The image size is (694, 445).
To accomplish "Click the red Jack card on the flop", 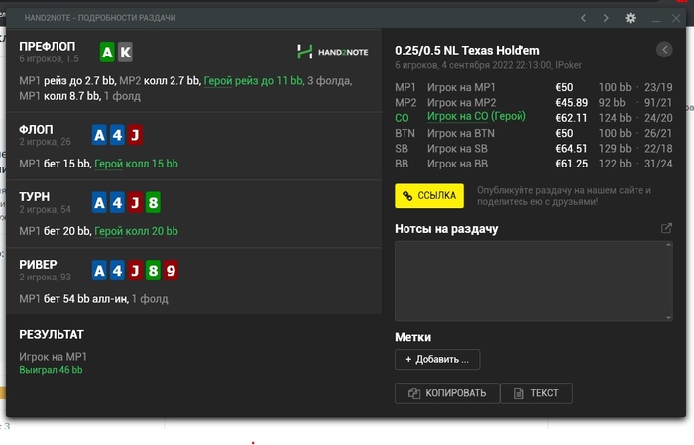I will [x=134, y=134].
